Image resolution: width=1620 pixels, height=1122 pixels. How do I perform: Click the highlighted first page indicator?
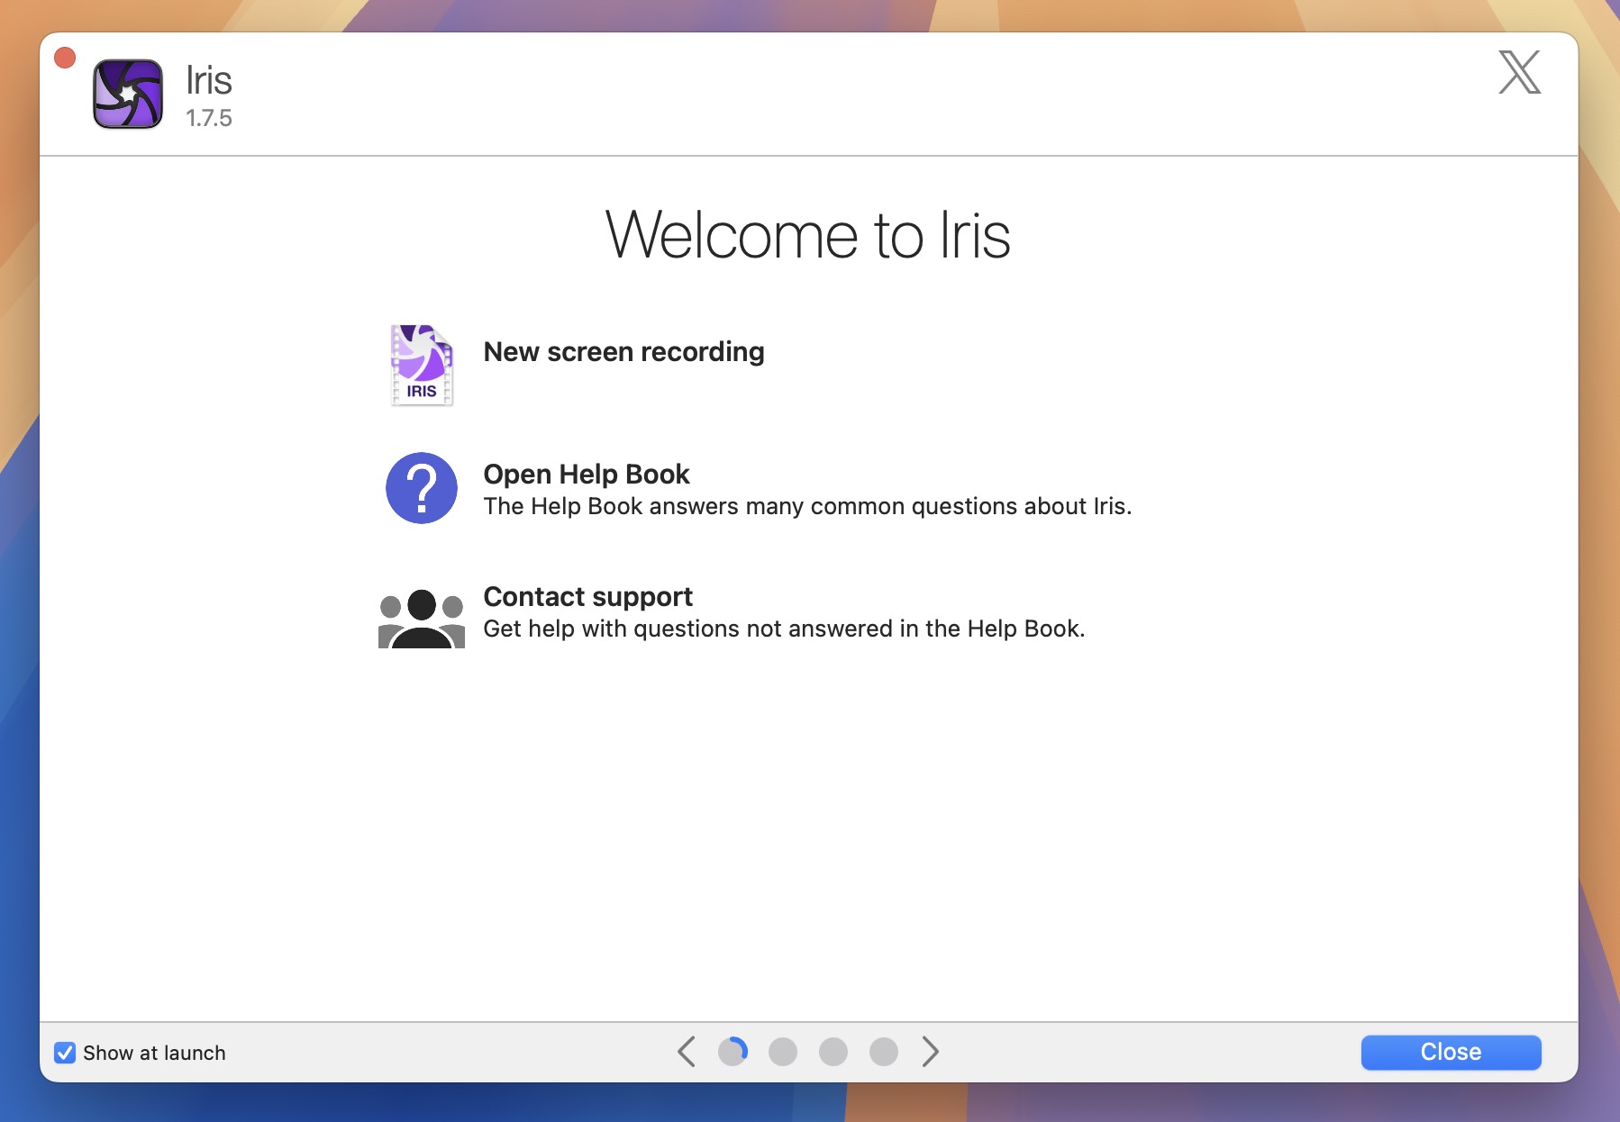733,1051
